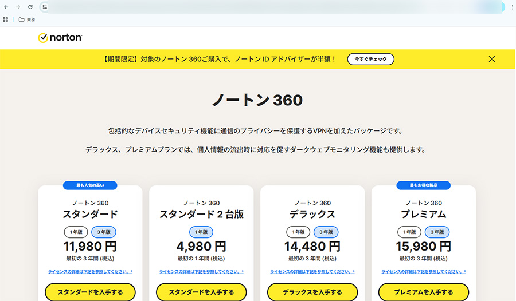The height and width of the screenshot is (301, 516).
Task: Select 1年版 for ノートン 360 スタンダード
Action: pos(76,232)
